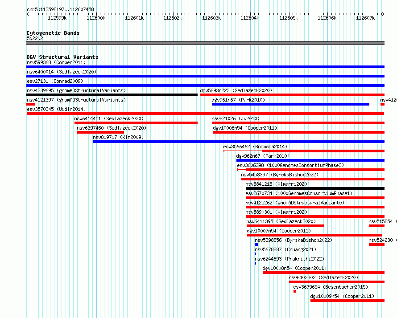Click the dgv10008n54 (Cooper2011) label

coord(294,268)
